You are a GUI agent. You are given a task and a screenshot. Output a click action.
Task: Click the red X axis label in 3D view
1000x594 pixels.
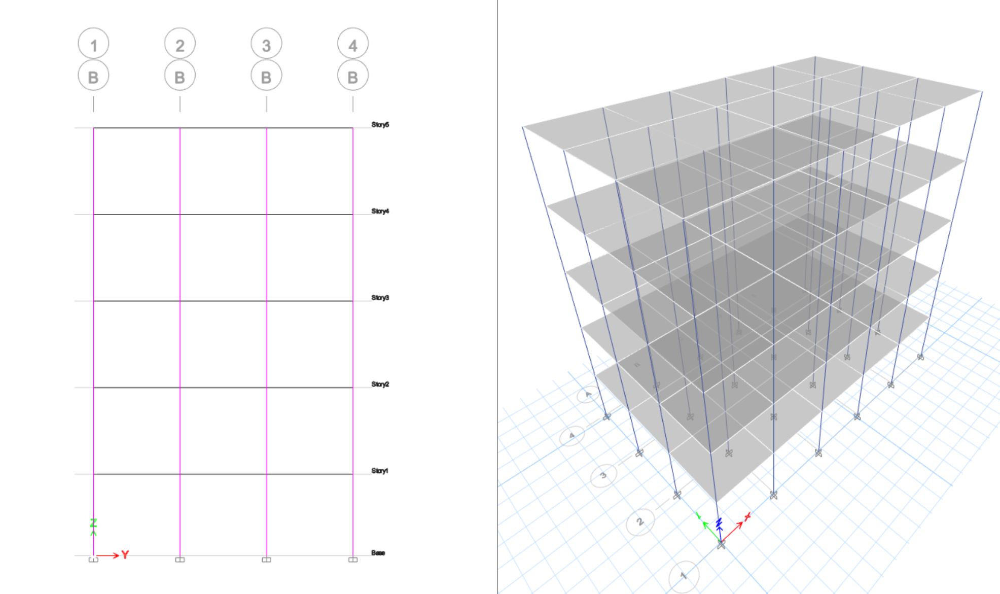click(x=747, y=516)
